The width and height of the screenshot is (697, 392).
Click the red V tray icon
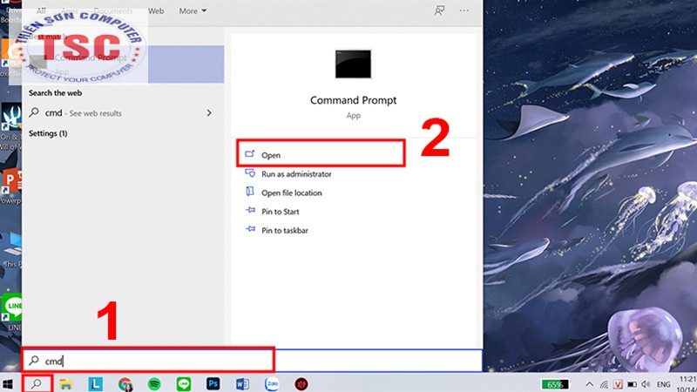pyautogui.click(x=618, y=384)
